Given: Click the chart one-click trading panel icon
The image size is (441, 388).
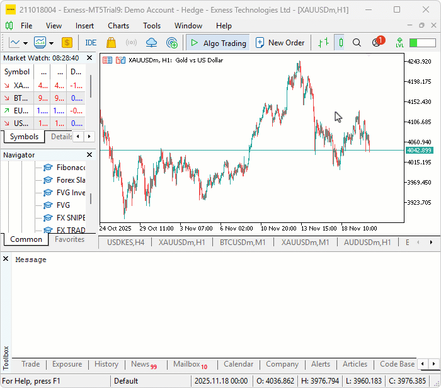Looking at the screenshot, I should pyautogui.click(x=107, y=60).
